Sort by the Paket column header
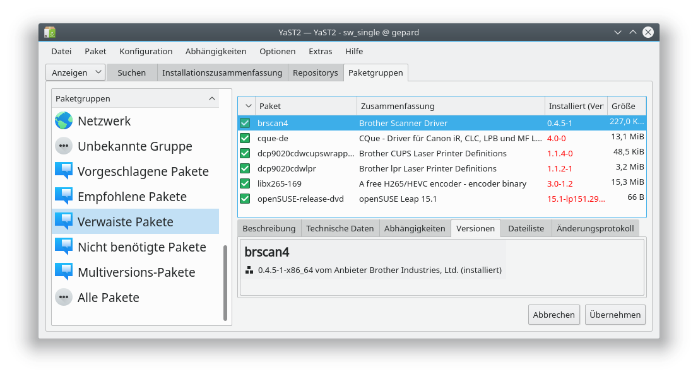Image resolution: width=698 pixels, height=377 pixels. click(306, 107)
